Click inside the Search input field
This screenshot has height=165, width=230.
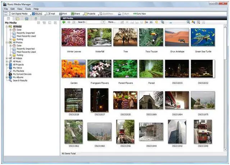click(93, 22)
